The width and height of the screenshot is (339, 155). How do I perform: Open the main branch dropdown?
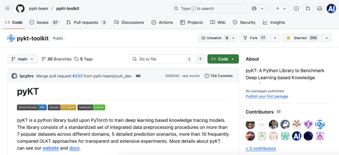[23, 59]
